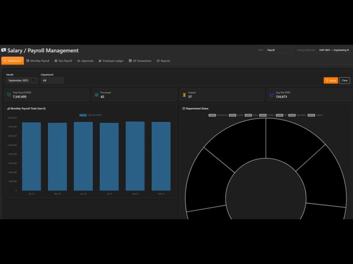
Task: Click the Aug 25 payroll bar
Action: click(135, 156)
